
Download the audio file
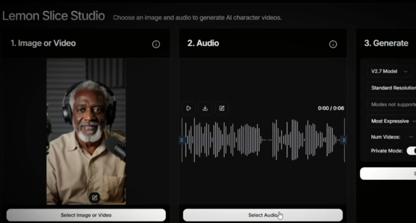(x=205, y=108)
